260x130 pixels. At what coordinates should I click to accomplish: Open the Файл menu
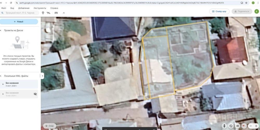click(x=3, y=8)
